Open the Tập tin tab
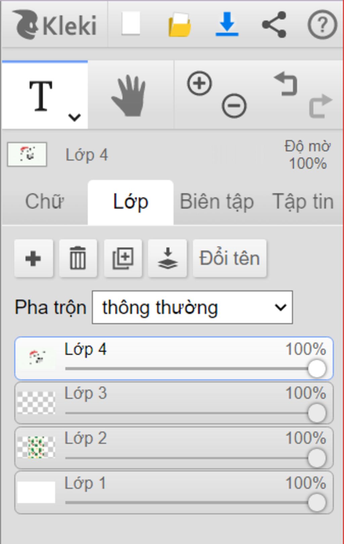Screen dimensions: 344x544 [303, 202]
